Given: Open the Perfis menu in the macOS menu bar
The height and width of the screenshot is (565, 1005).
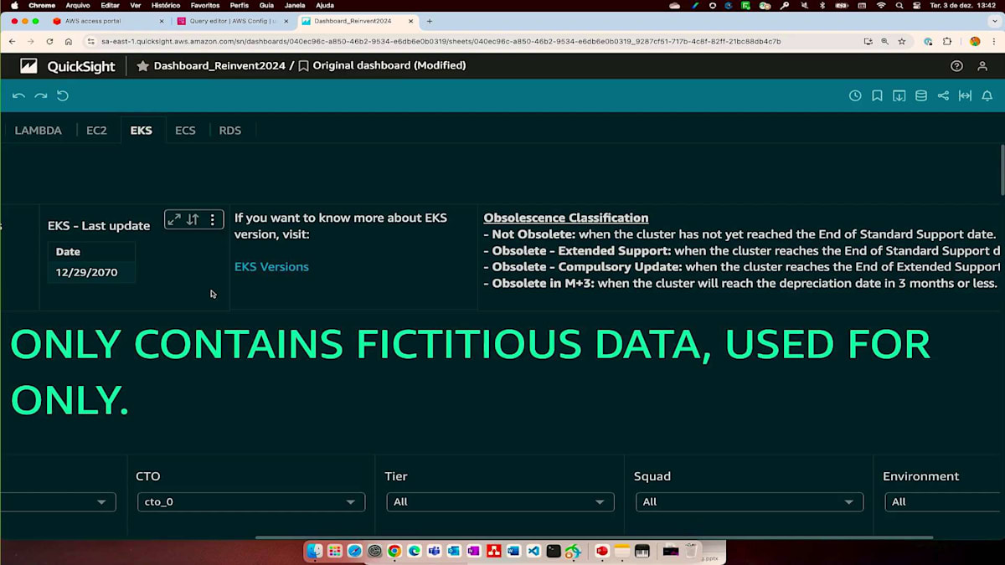Looking at the screenshot, I should click(x=239, y=5).
